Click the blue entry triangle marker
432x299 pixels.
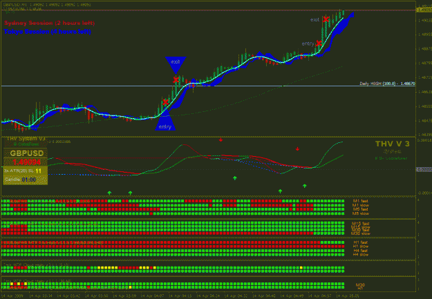(165, 119)
